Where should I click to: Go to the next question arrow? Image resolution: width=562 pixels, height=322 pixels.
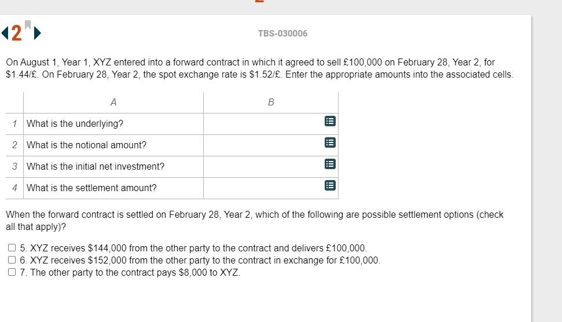tap(38, 33)
